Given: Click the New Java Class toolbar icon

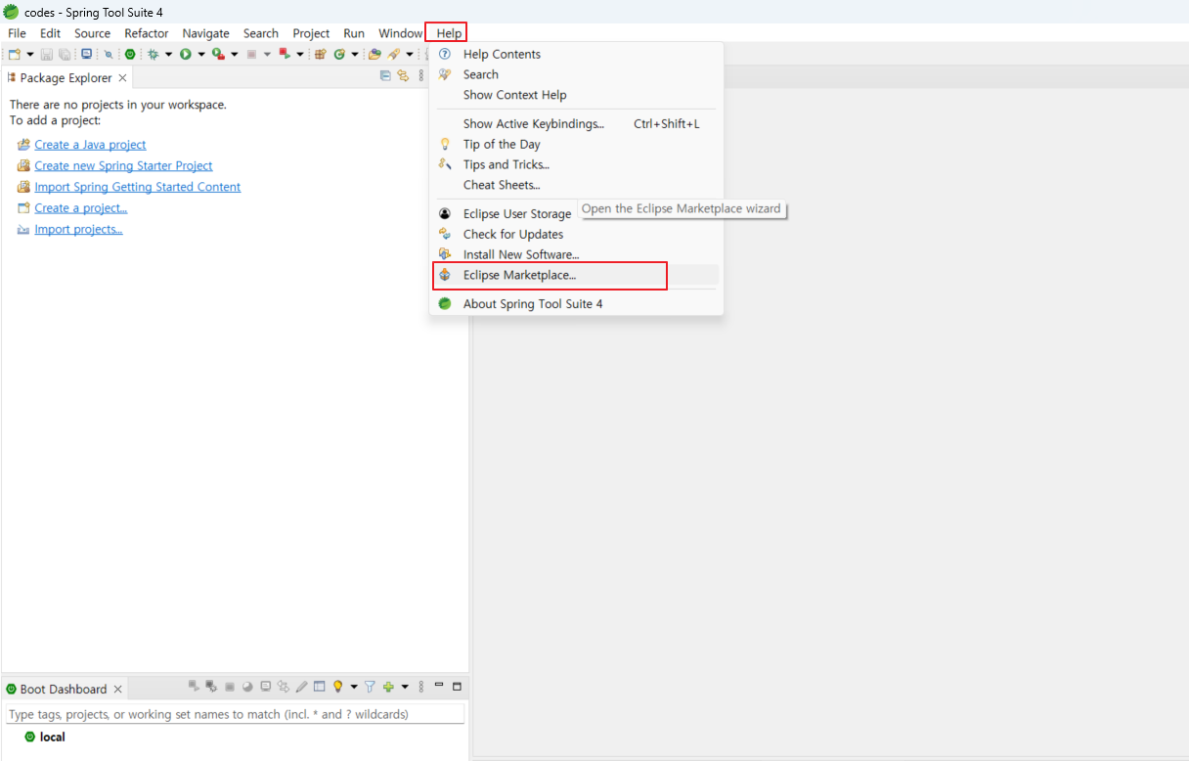Looking at the screenshot, I should [x=339, y=54].
